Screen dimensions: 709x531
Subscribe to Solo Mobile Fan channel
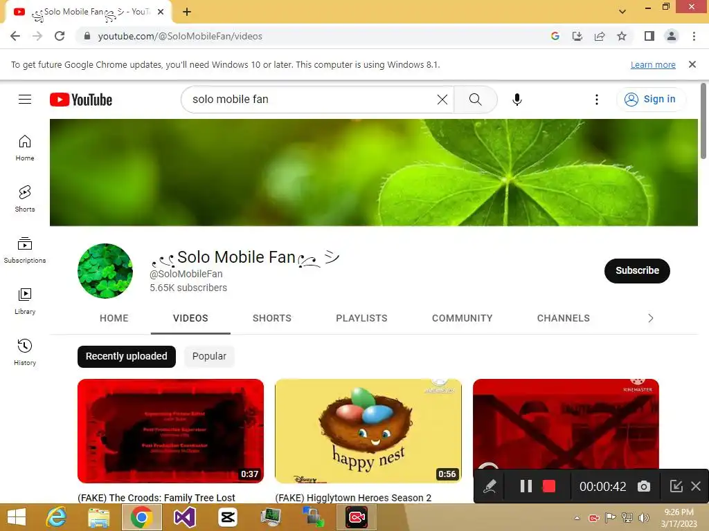click(637, 271)
